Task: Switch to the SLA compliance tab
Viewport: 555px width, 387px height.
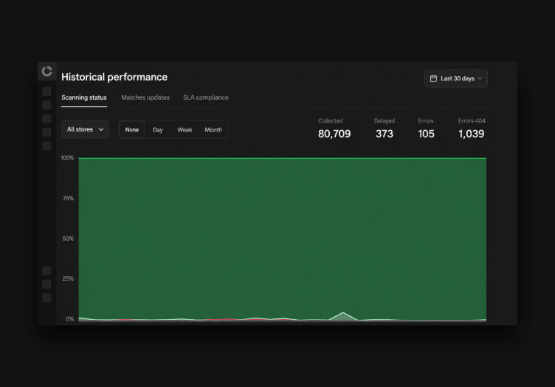Action: coord(206,97)
